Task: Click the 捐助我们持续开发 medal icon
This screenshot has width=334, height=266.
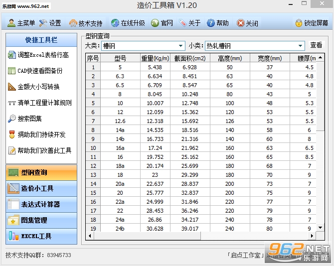Action: coord(12,134)
